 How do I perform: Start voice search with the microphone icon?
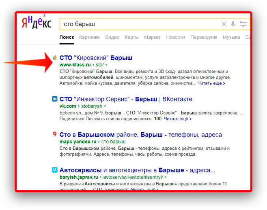coord(233,24)
